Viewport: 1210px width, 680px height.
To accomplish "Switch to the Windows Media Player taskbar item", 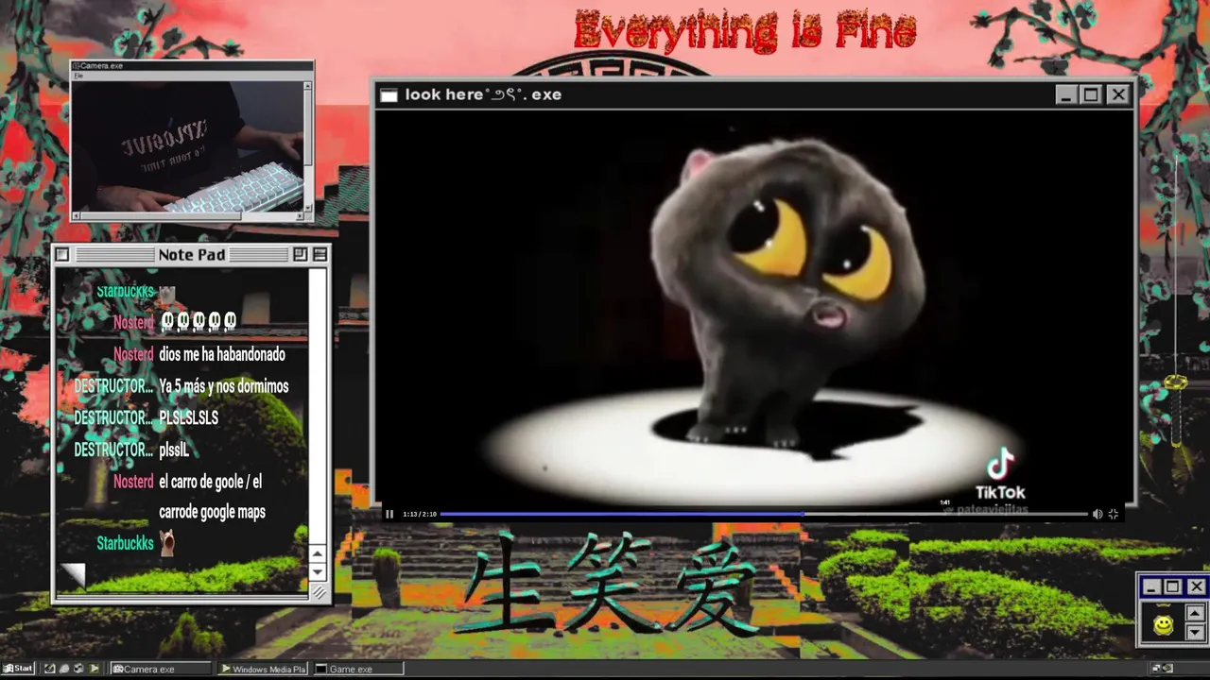I will (x=263, y=669).
